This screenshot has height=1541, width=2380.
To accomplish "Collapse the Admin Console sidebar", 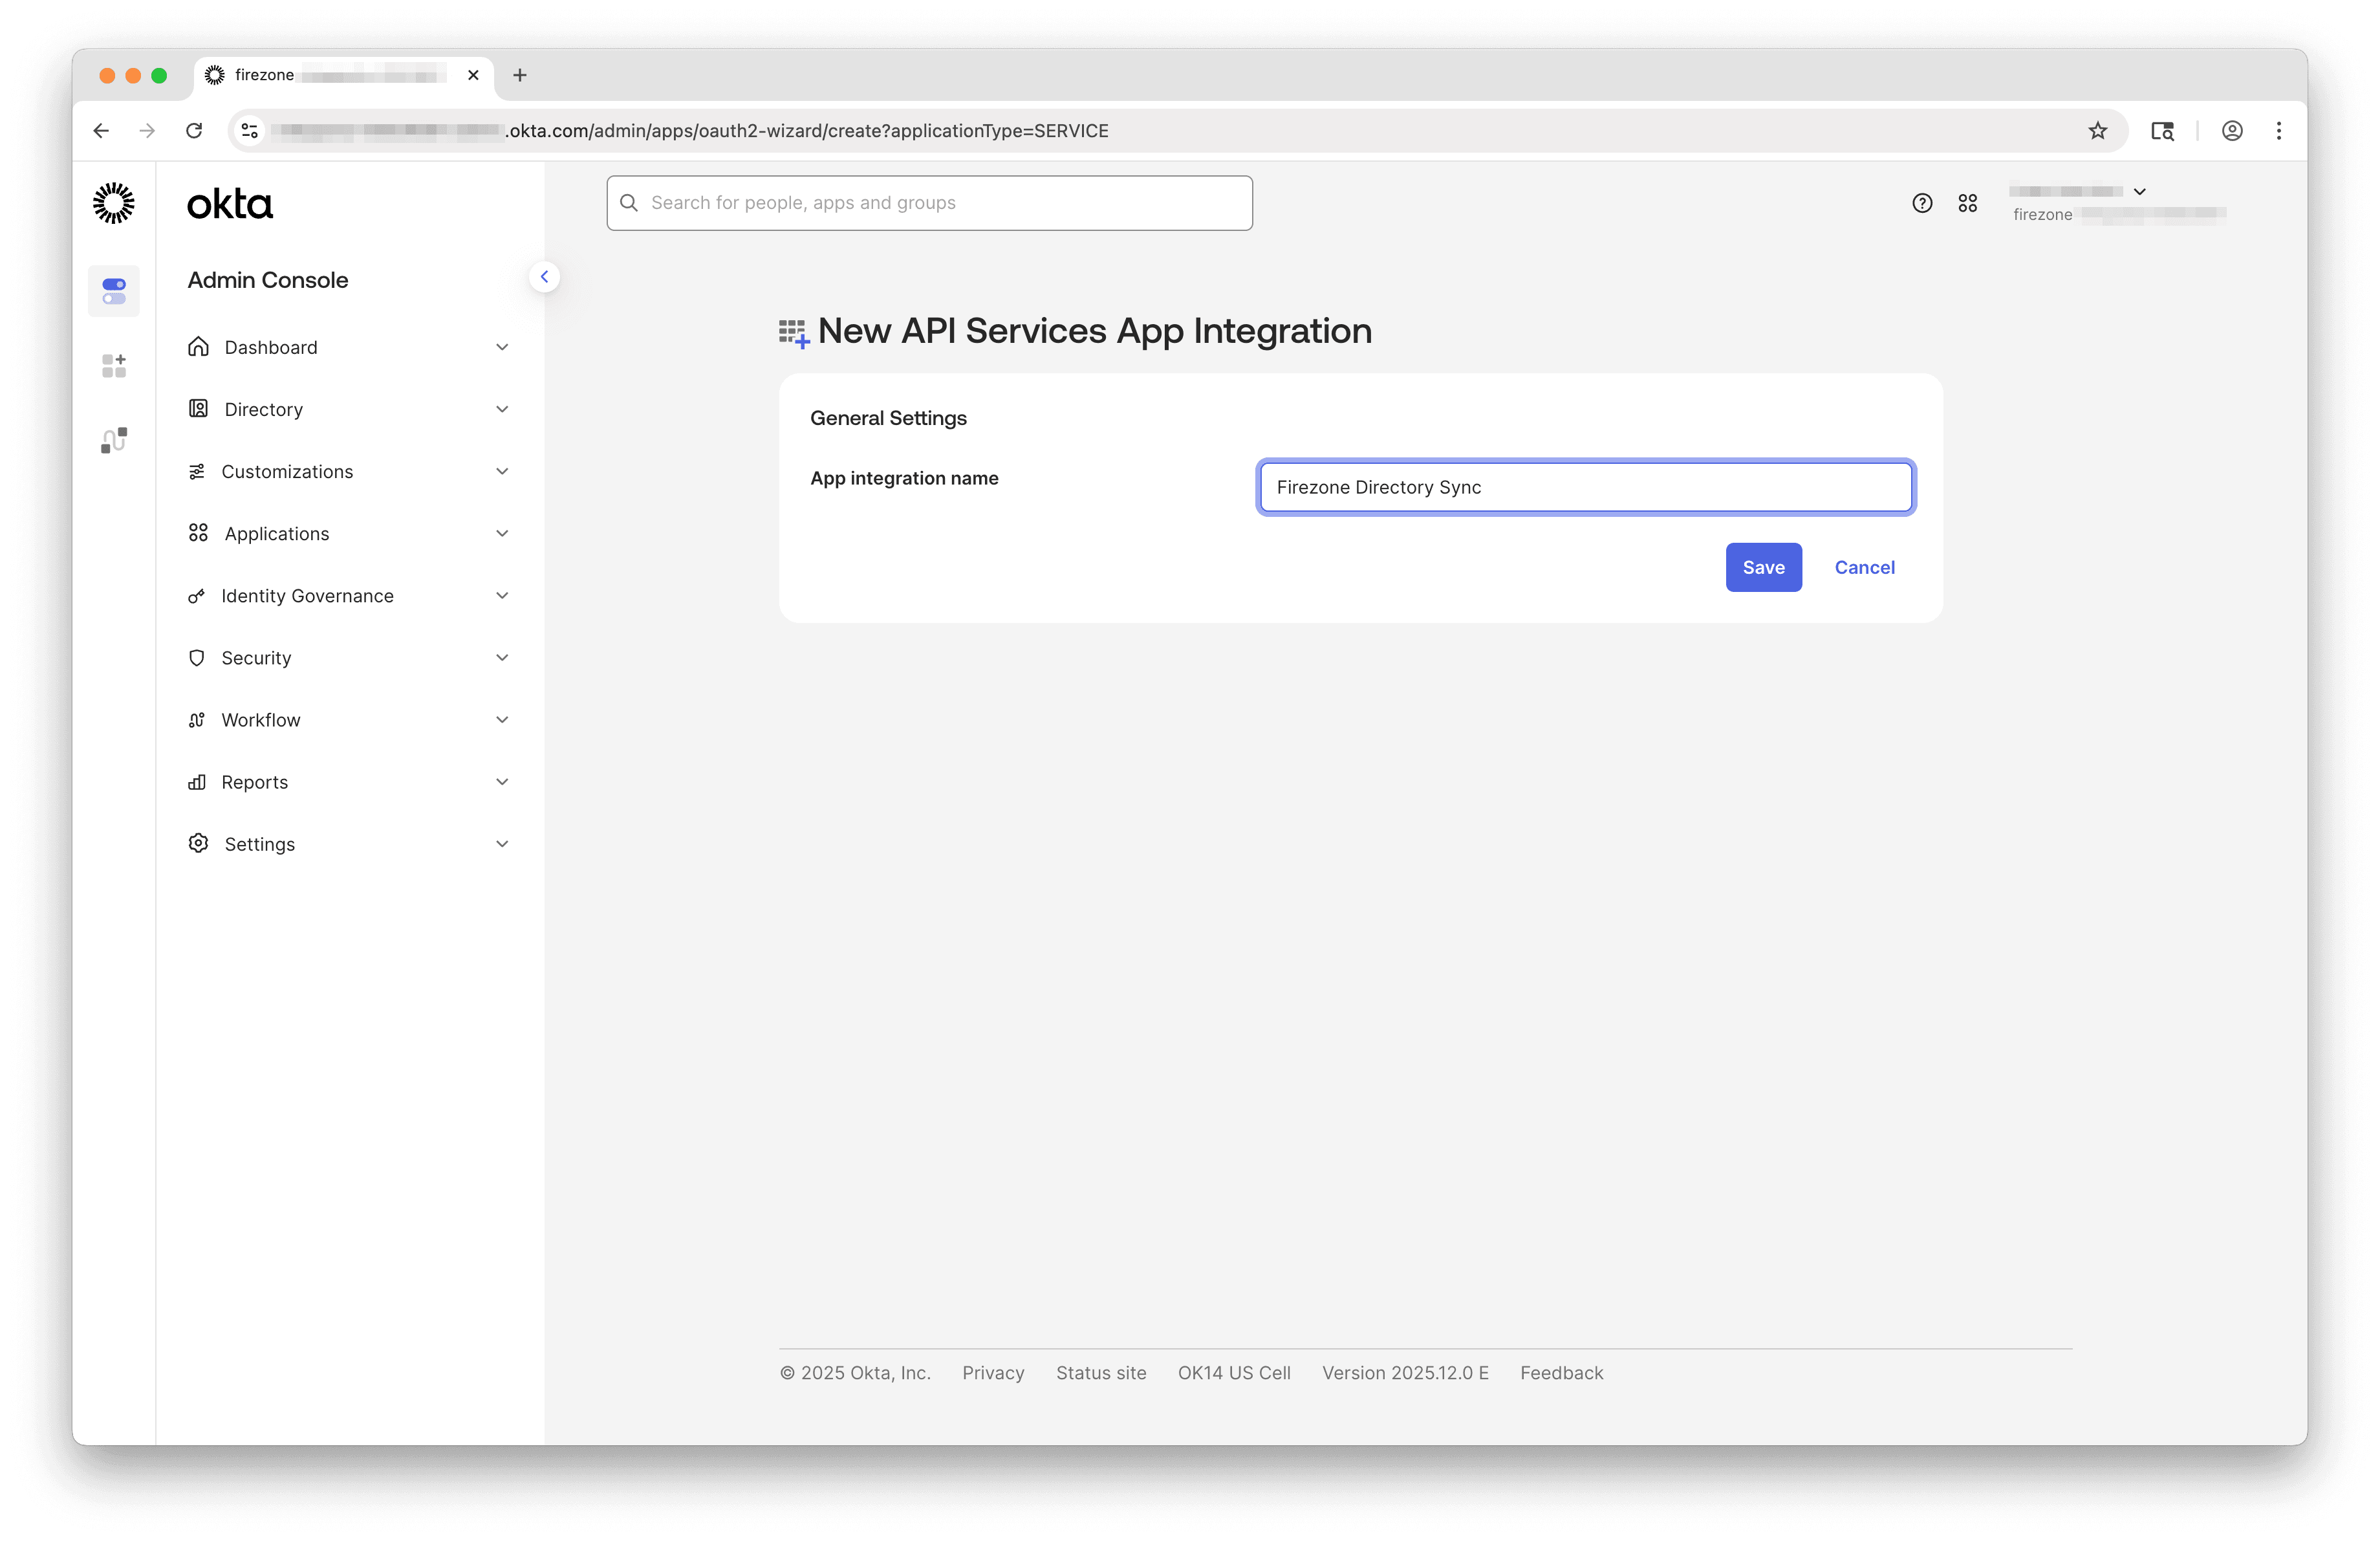I will pyautogui.click(x=545, y=276).
